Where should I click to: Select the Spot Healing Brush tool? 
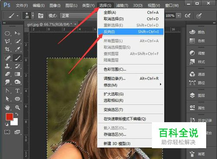click(x=7, y=58)
